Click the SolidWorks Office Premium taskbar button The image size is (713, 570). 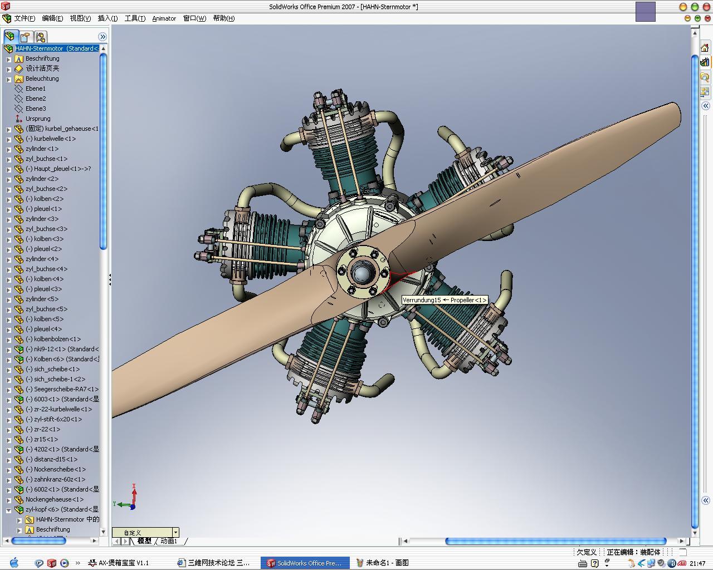[x=306, y=563]
